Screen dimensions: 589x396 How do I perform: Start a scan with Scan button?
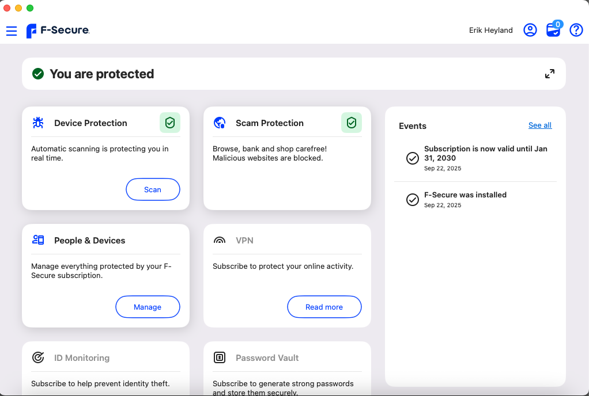click(153, 189)
